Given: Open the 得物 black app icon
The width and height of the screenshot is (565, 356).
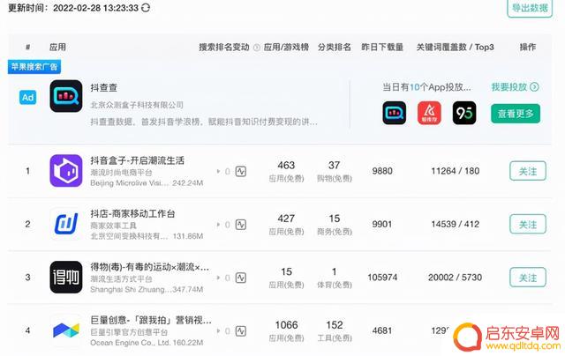Looking at the screenshot, I should [66, 278].
